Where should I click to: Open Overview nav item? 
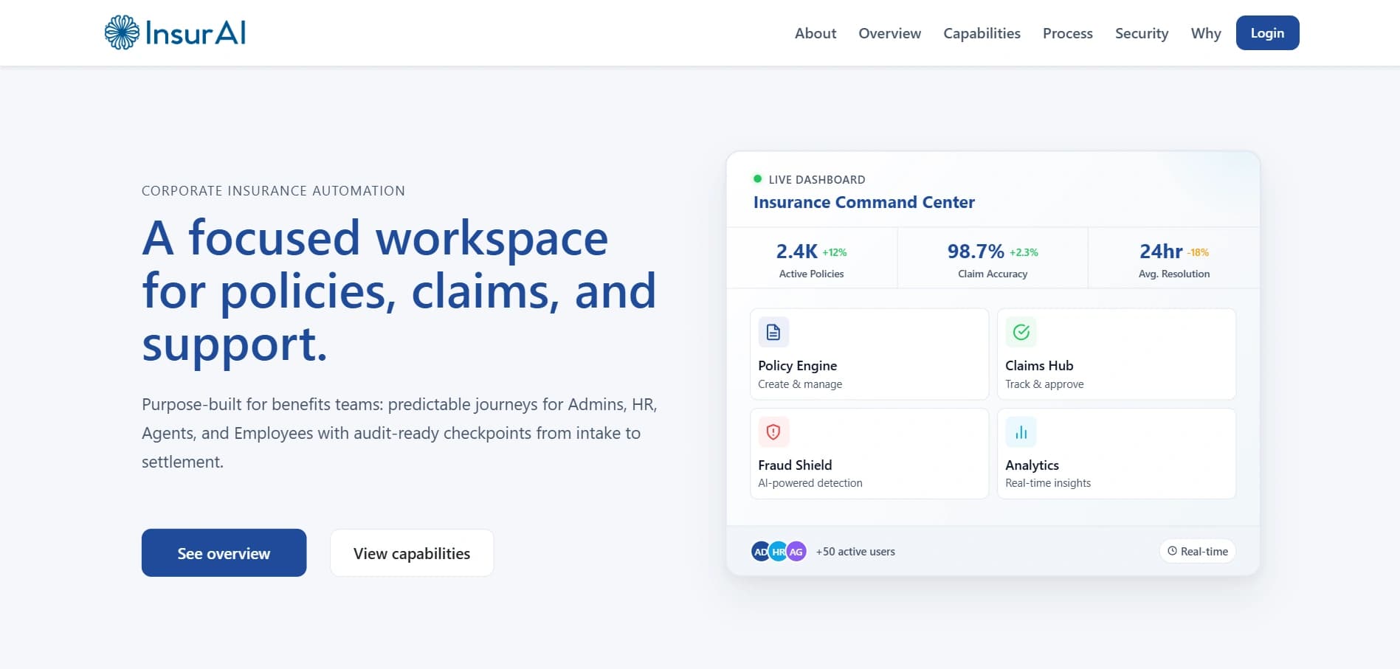889,33
